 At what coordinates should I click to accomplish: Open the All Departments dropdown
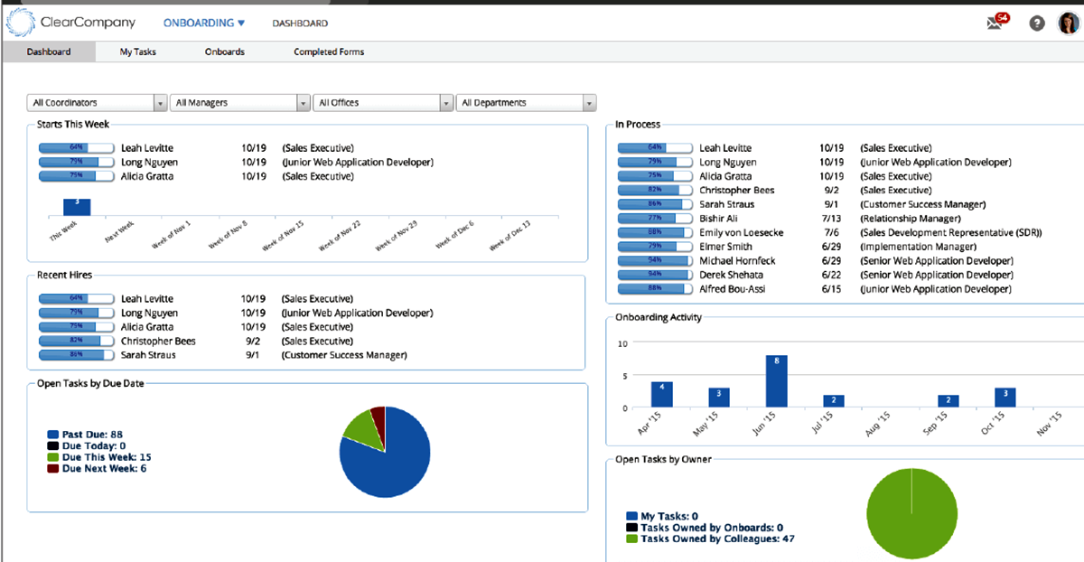click(x=527, y=103)
